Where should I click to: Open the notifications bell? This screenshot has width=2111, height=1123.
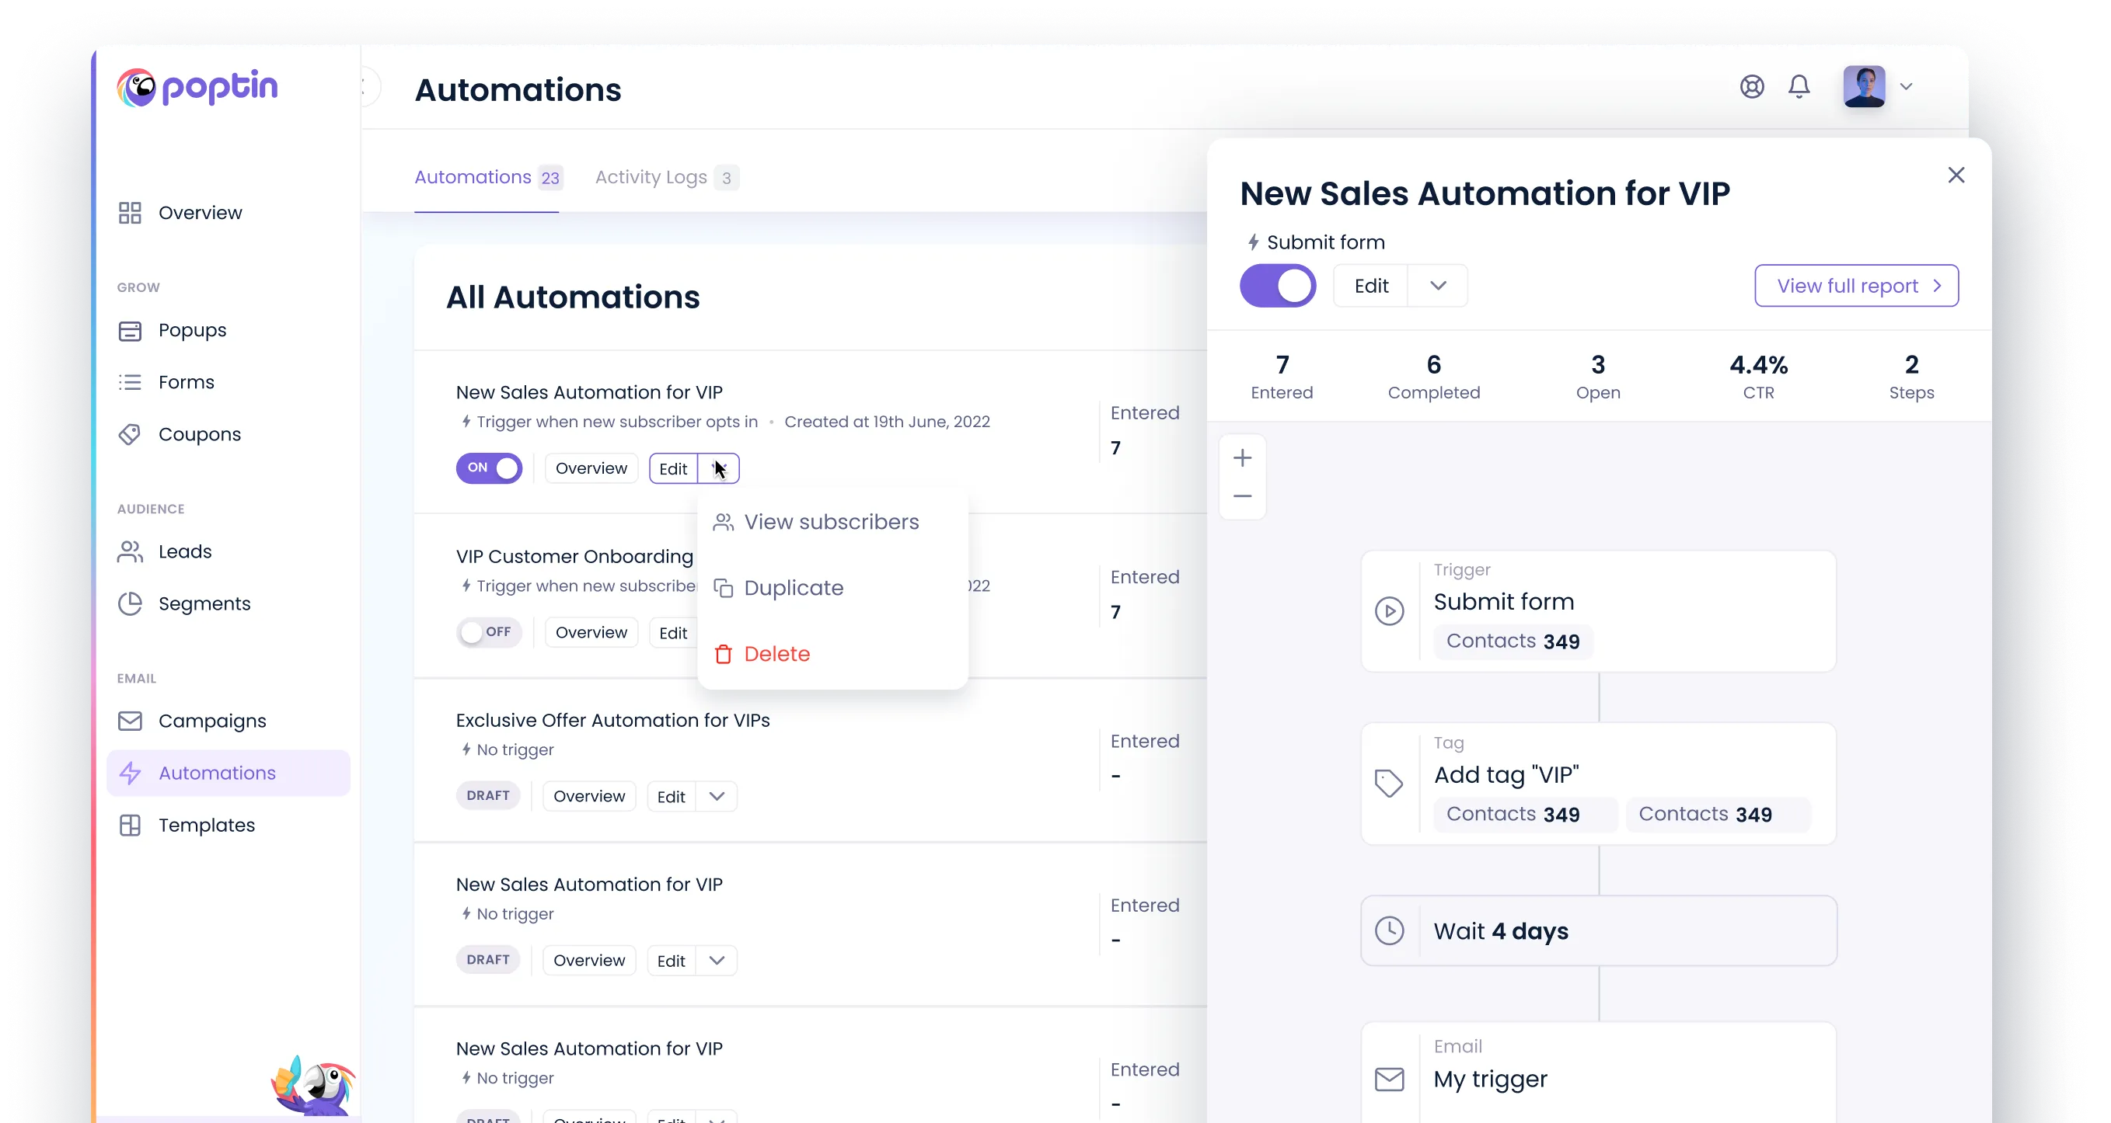[1799, 87]
